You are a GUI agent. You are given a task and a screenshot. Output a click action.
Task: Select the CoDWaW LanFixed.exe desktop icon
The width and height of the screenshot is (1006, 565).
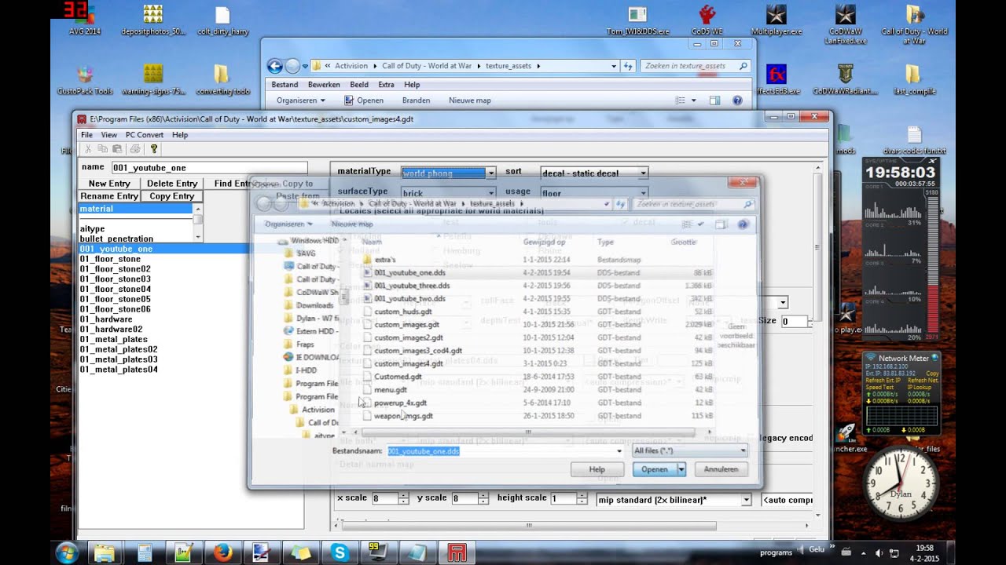(x=846, y=24)
